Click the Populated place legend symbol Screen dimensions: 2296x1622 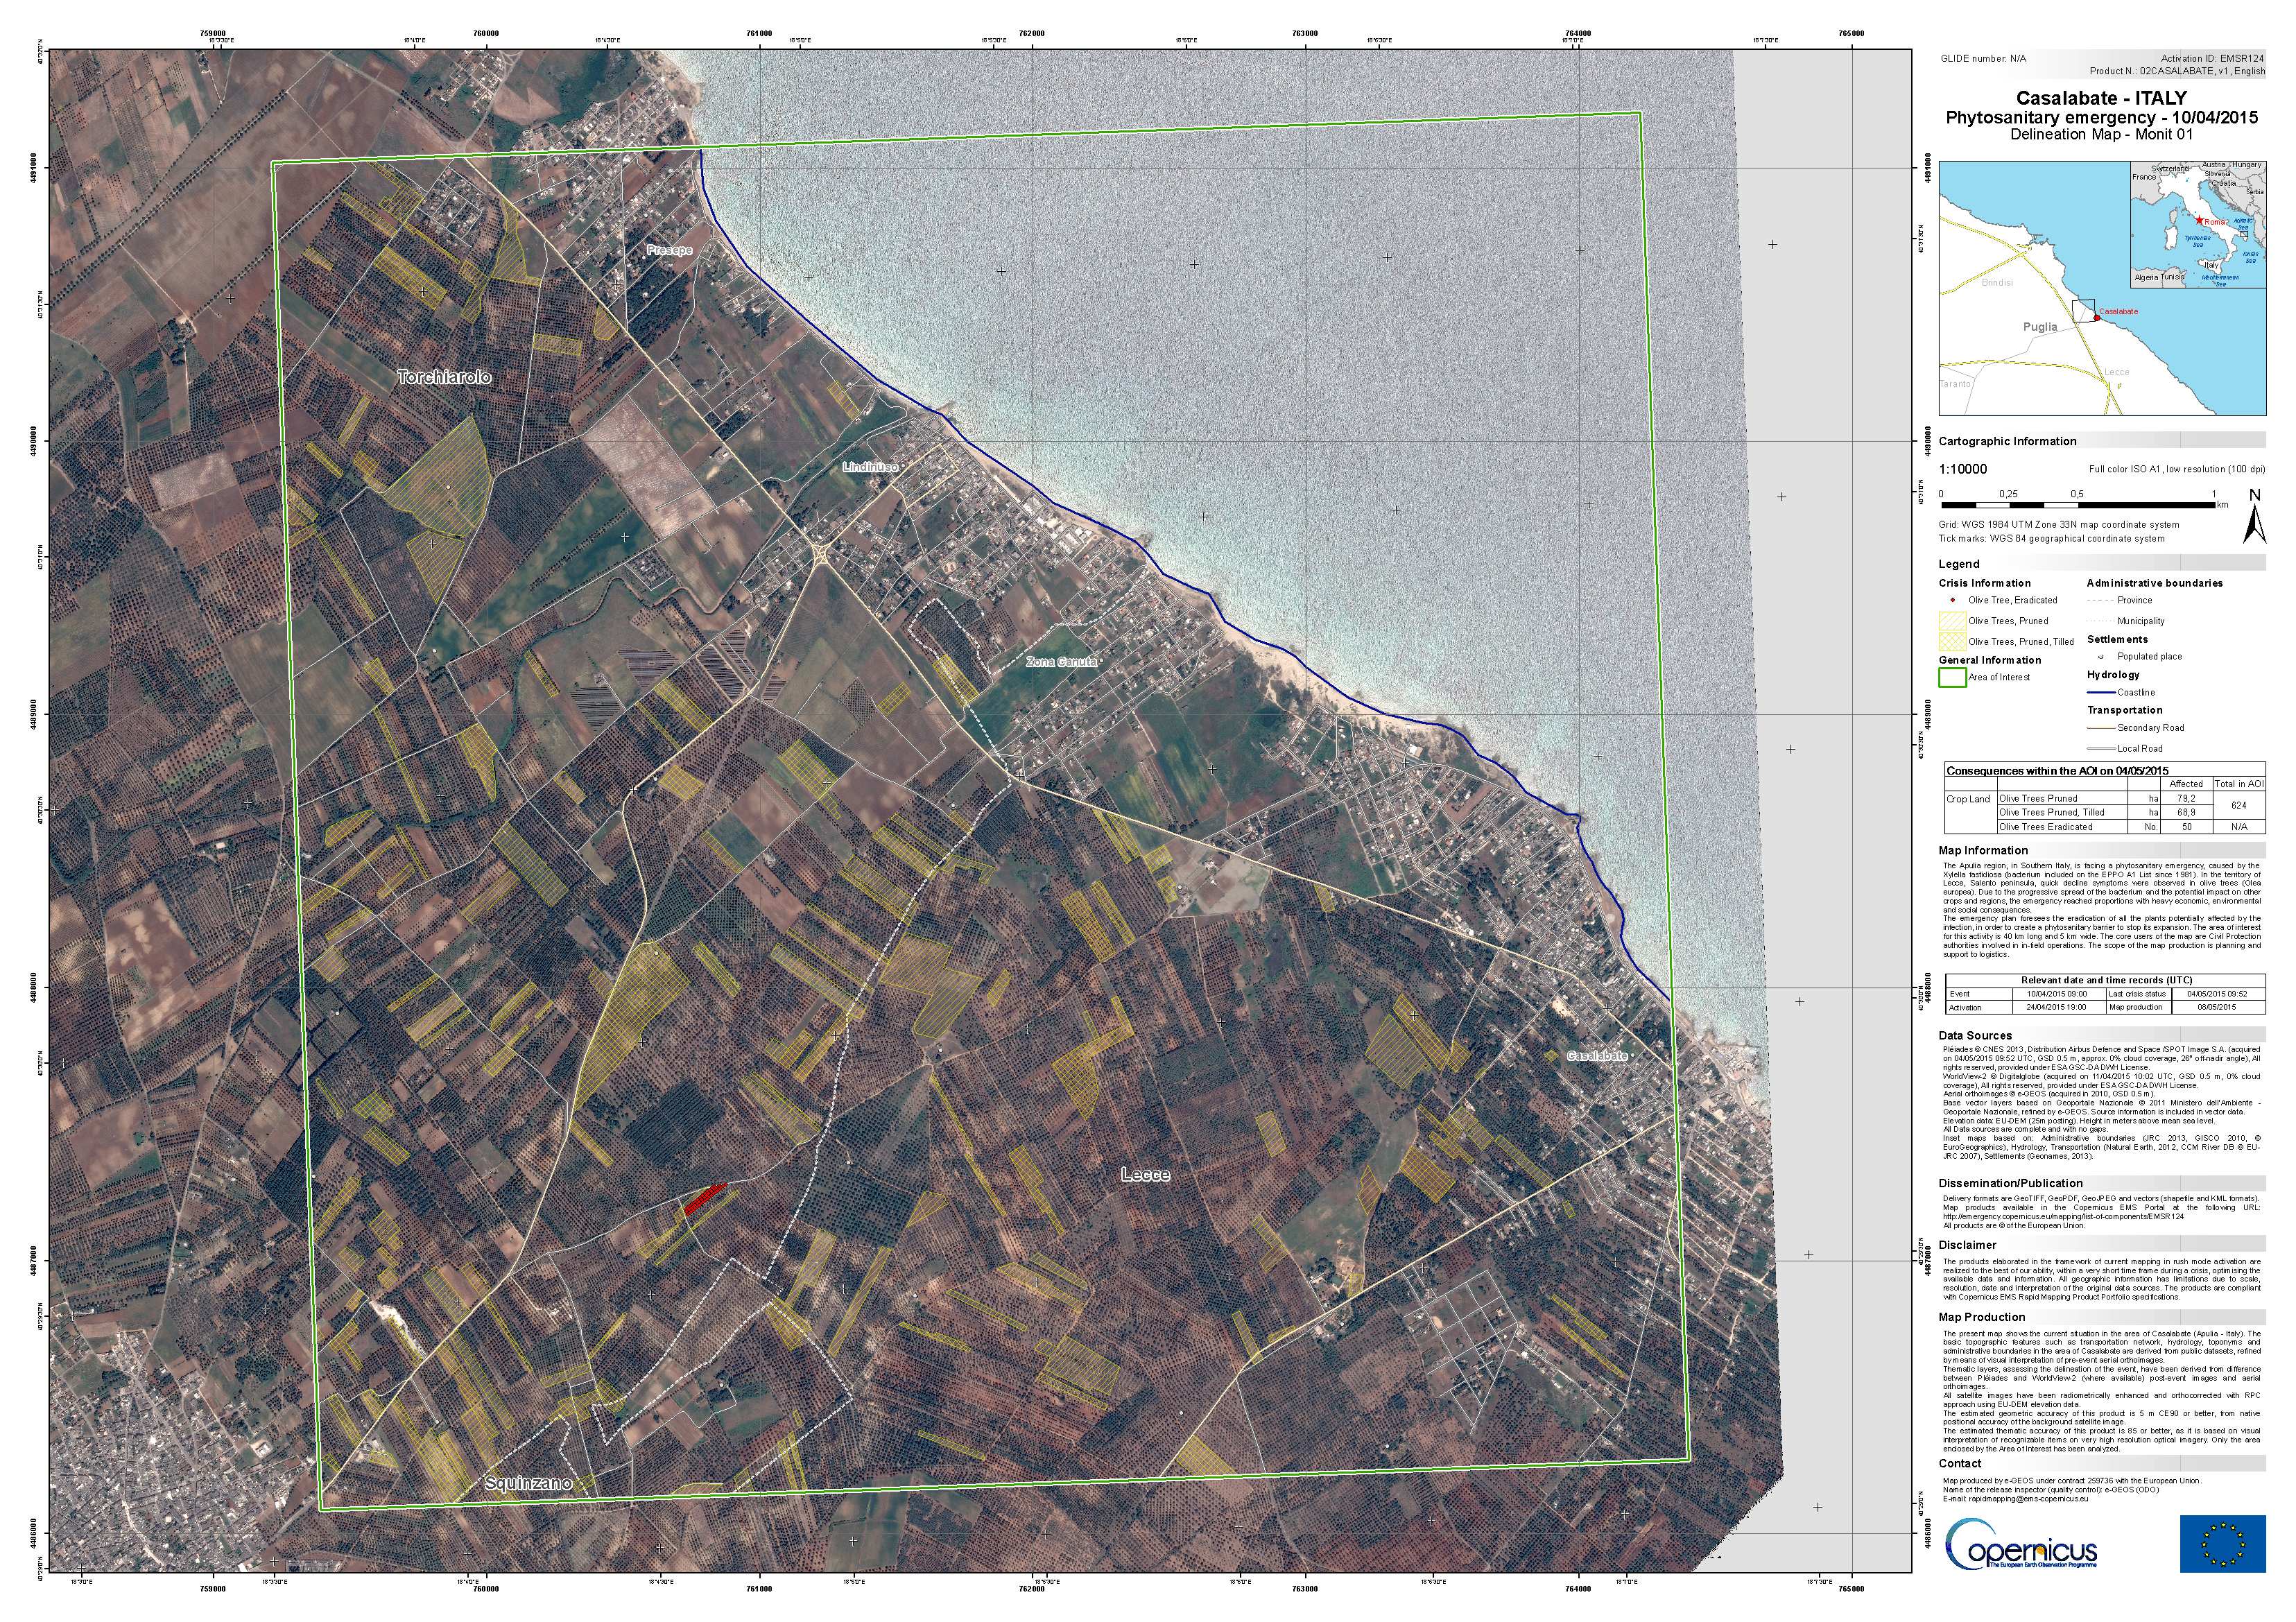[x=2100, y=657]
